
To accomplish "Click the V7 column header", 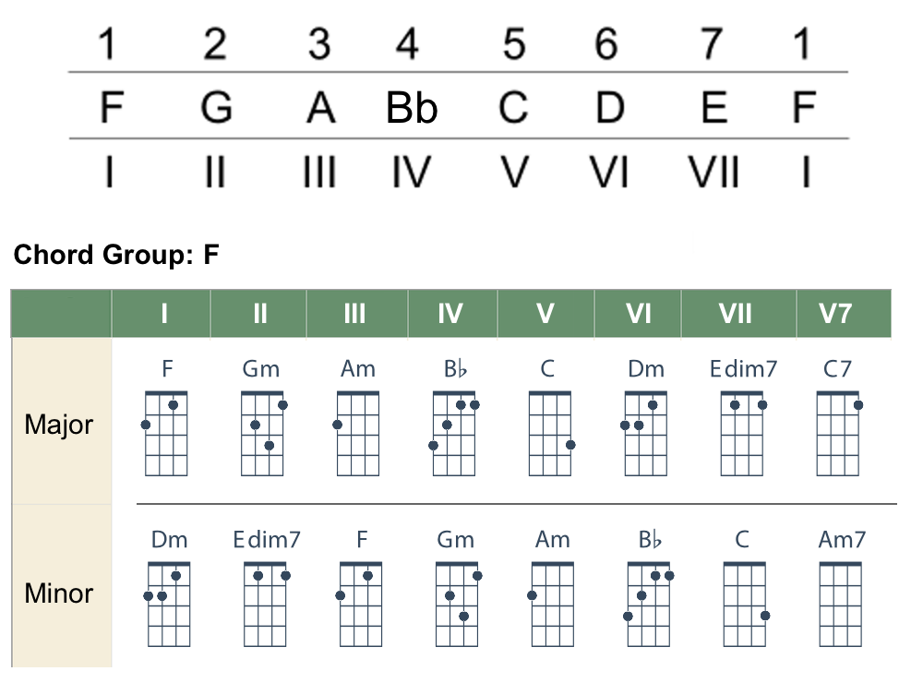I will 835,314.
